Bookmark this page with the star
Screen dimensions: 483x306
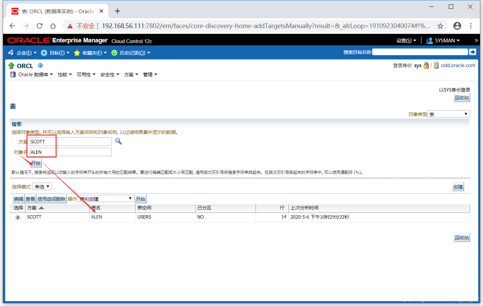click(x=440, y=26)
